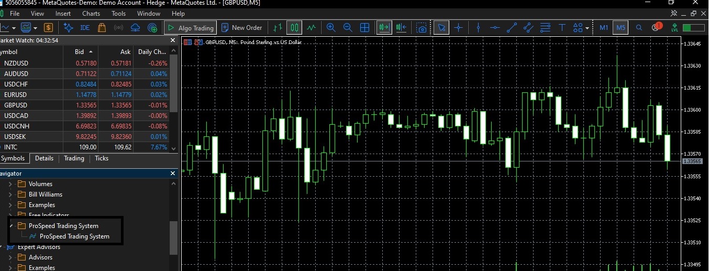Image resolution: width=709 pixels, height=271 pixels.
Task: Open the File menu
Action: click(15, 13)
